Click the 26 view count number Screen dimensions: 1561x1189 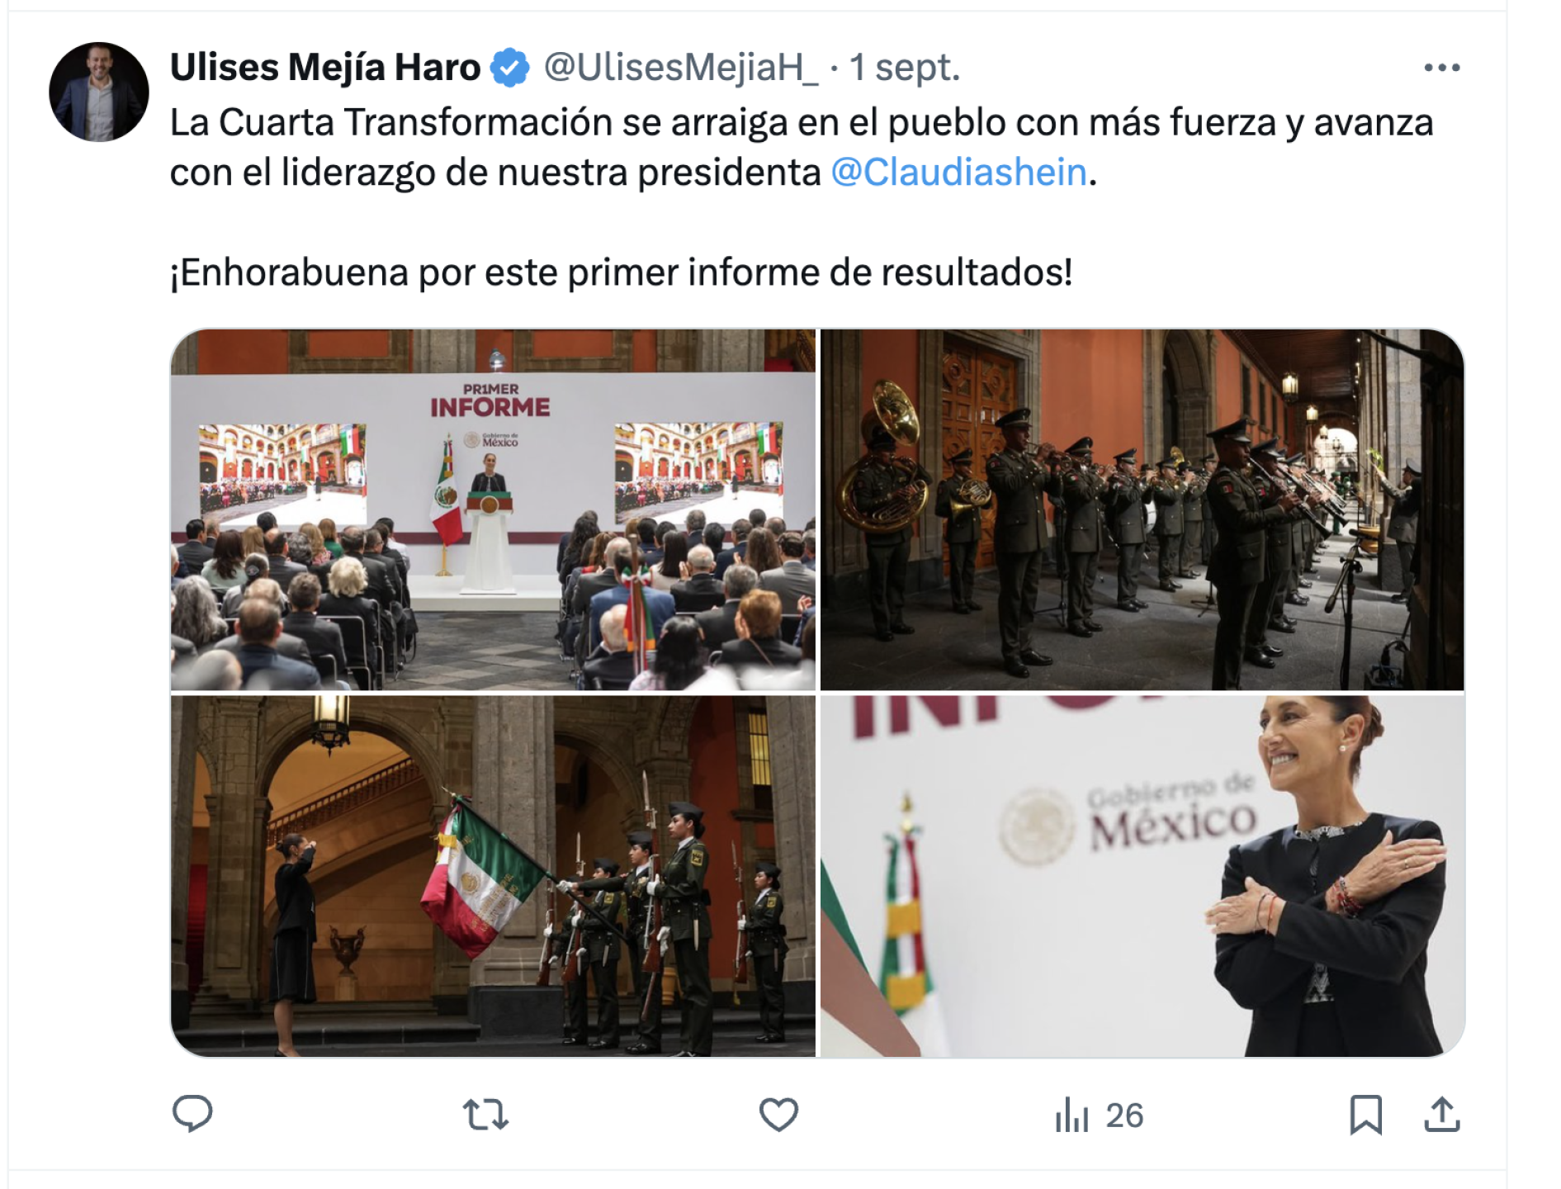click(1124, 1116)
